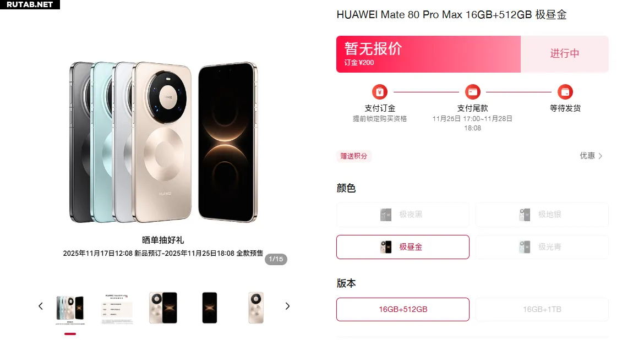Click the phone icon in 极光青 option
Image resolution: width=633 pixels, height=340 pixels.
click(x=525, y=247)
